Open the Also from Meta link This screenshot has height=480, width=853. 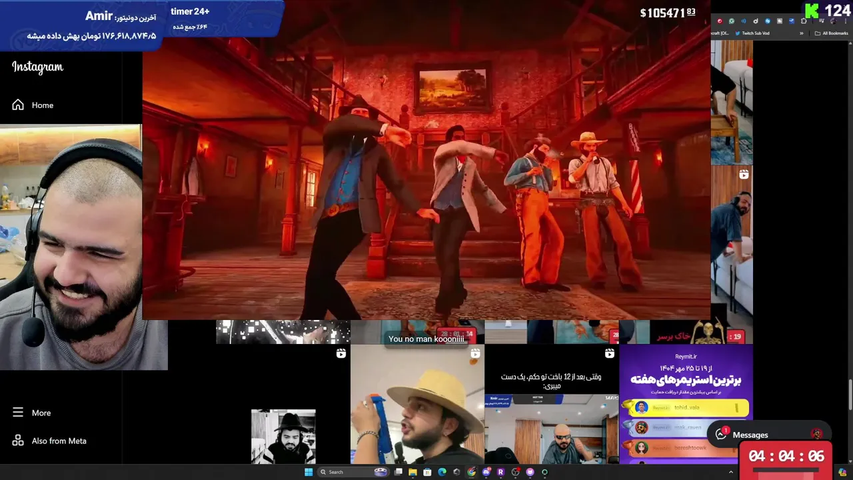(49, 441)
